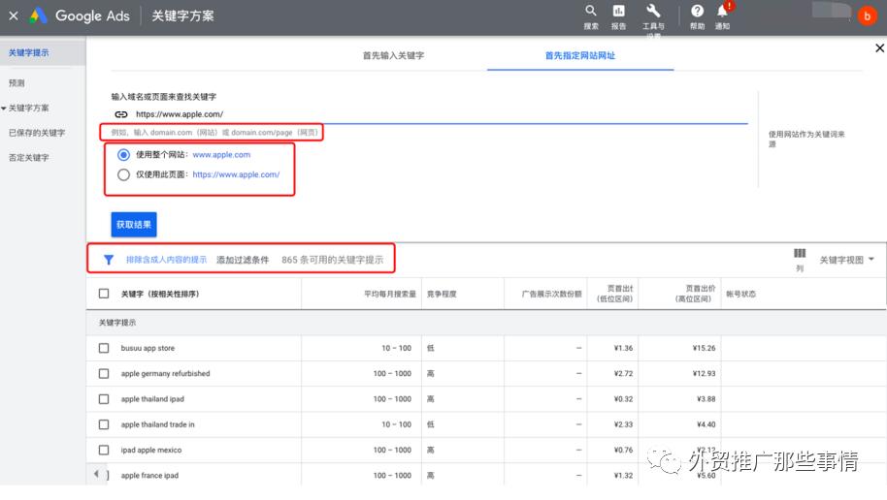
Task: Sort by keyword relevance column header
Action: [160, 294]
